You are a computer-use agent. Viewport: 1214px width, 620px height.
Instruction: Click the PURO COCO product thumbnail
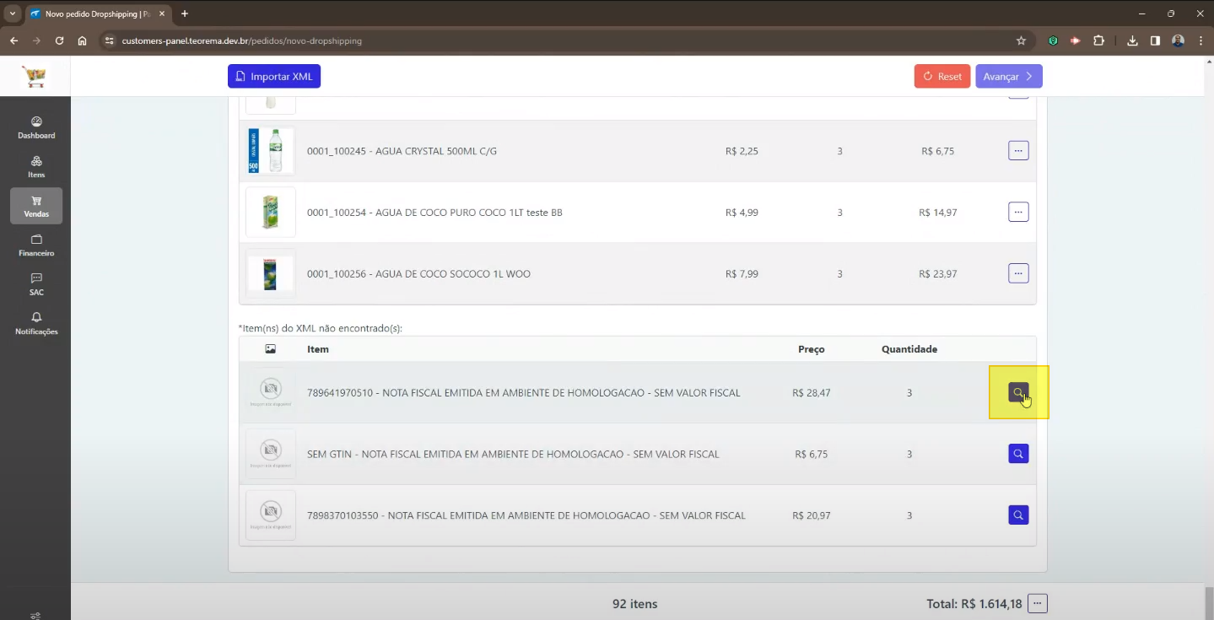tap(270, 212)
